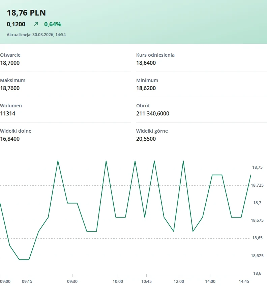Click the green upward trend arrow icon
The image size is (267, 292).
36,24
